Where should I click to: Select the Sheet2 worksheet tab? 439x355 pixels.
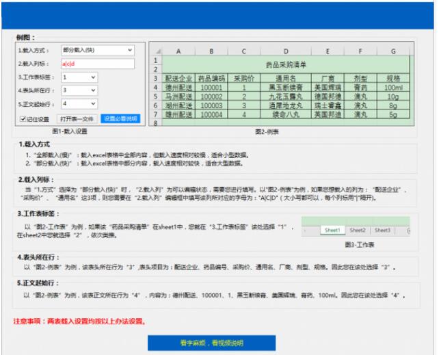click(358, 231)
